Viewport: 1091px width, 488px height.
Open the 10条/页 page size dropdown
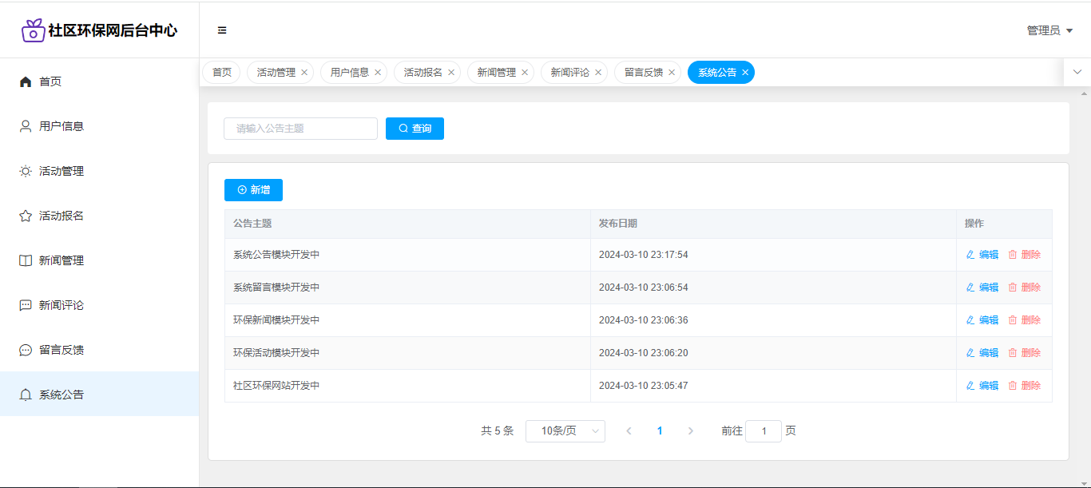tap(565, 431)
